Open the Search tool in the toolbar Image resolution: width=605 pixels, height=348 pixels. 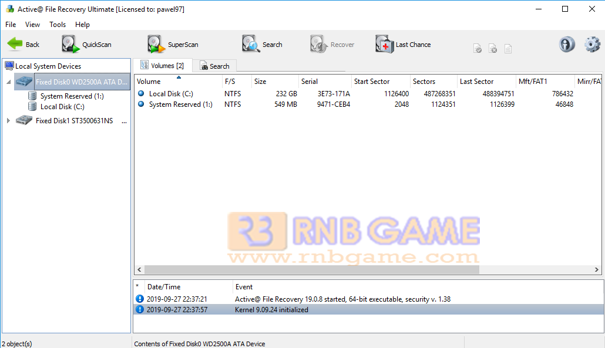(x=262, y=45)
